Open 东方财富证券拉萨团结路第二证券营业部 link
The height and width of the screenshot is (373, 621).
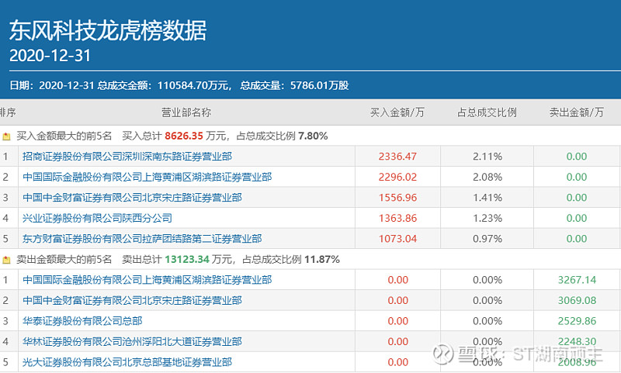click(142, 239)
